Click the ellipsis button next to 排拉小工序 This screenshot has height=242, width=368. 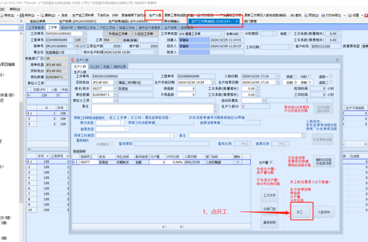[x=115, y=101]
